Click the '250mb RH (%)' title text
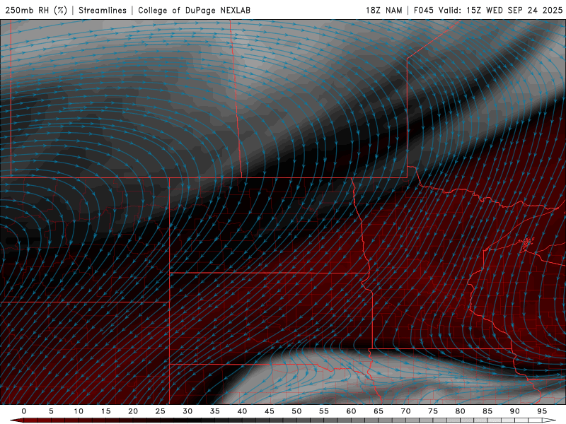The image size is (566, 424). pyautogui.click(x=36, y=10)
